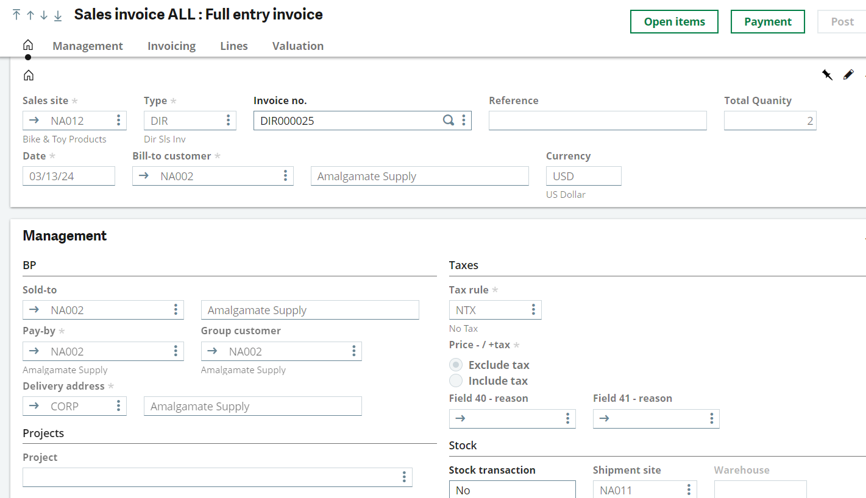Open Sales site actions menu dots
The image size is (866, 498).
[118, 121]
